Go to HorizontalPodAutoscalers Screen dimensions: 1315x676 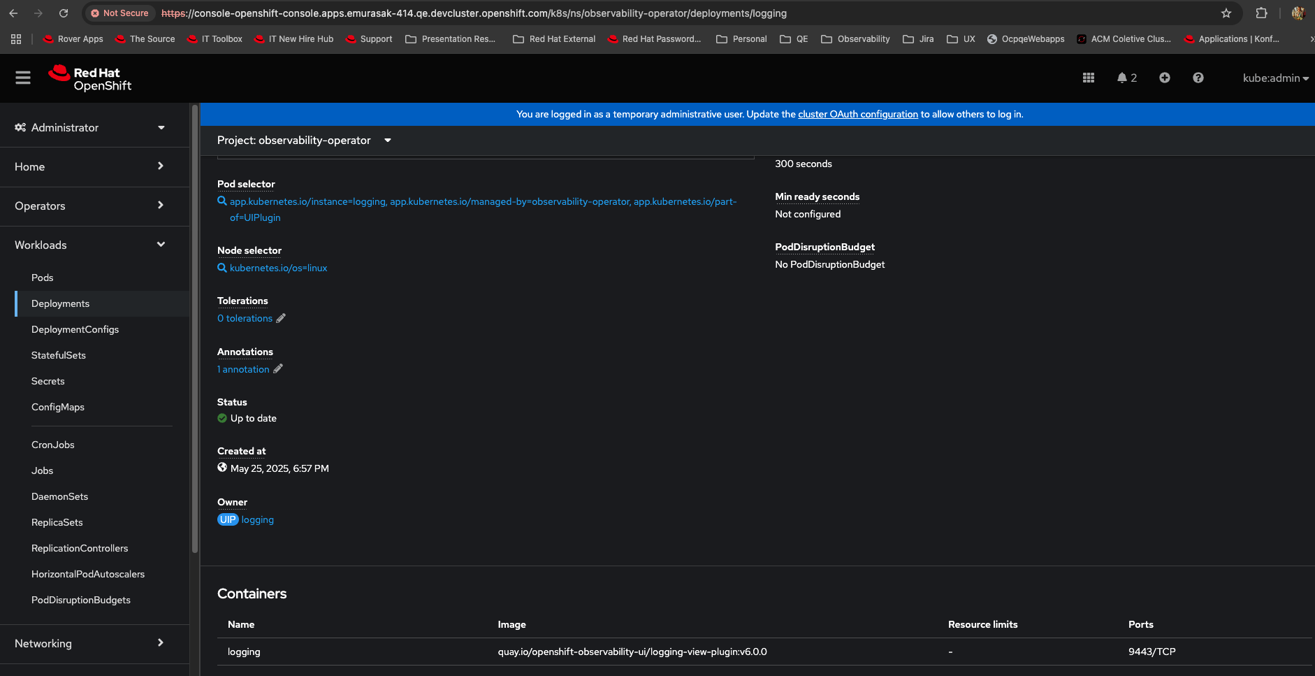(88, 574)
